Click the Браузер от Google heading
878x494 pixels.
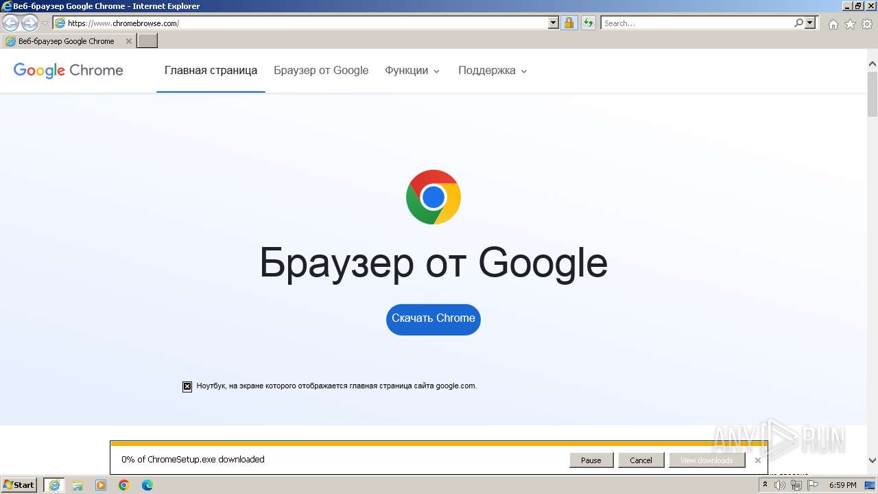click(x=434, y=263)
